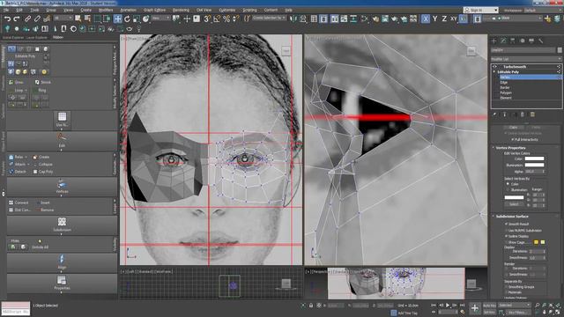Constrain to the XY plane

(x=454, y=18)
